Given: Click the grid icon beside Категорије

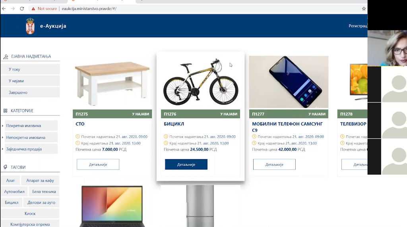Looking at the screenshot, I should coord(5,111).
